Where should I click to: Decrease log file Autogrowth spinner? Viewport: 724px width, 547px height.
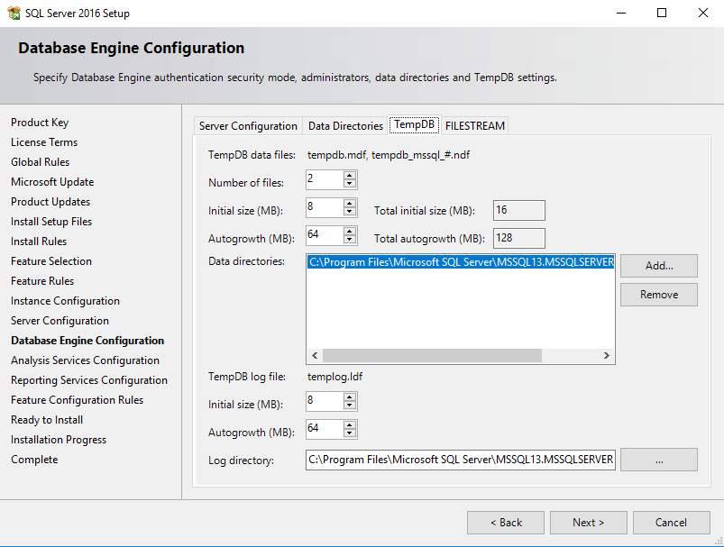[x=350, y=433]
